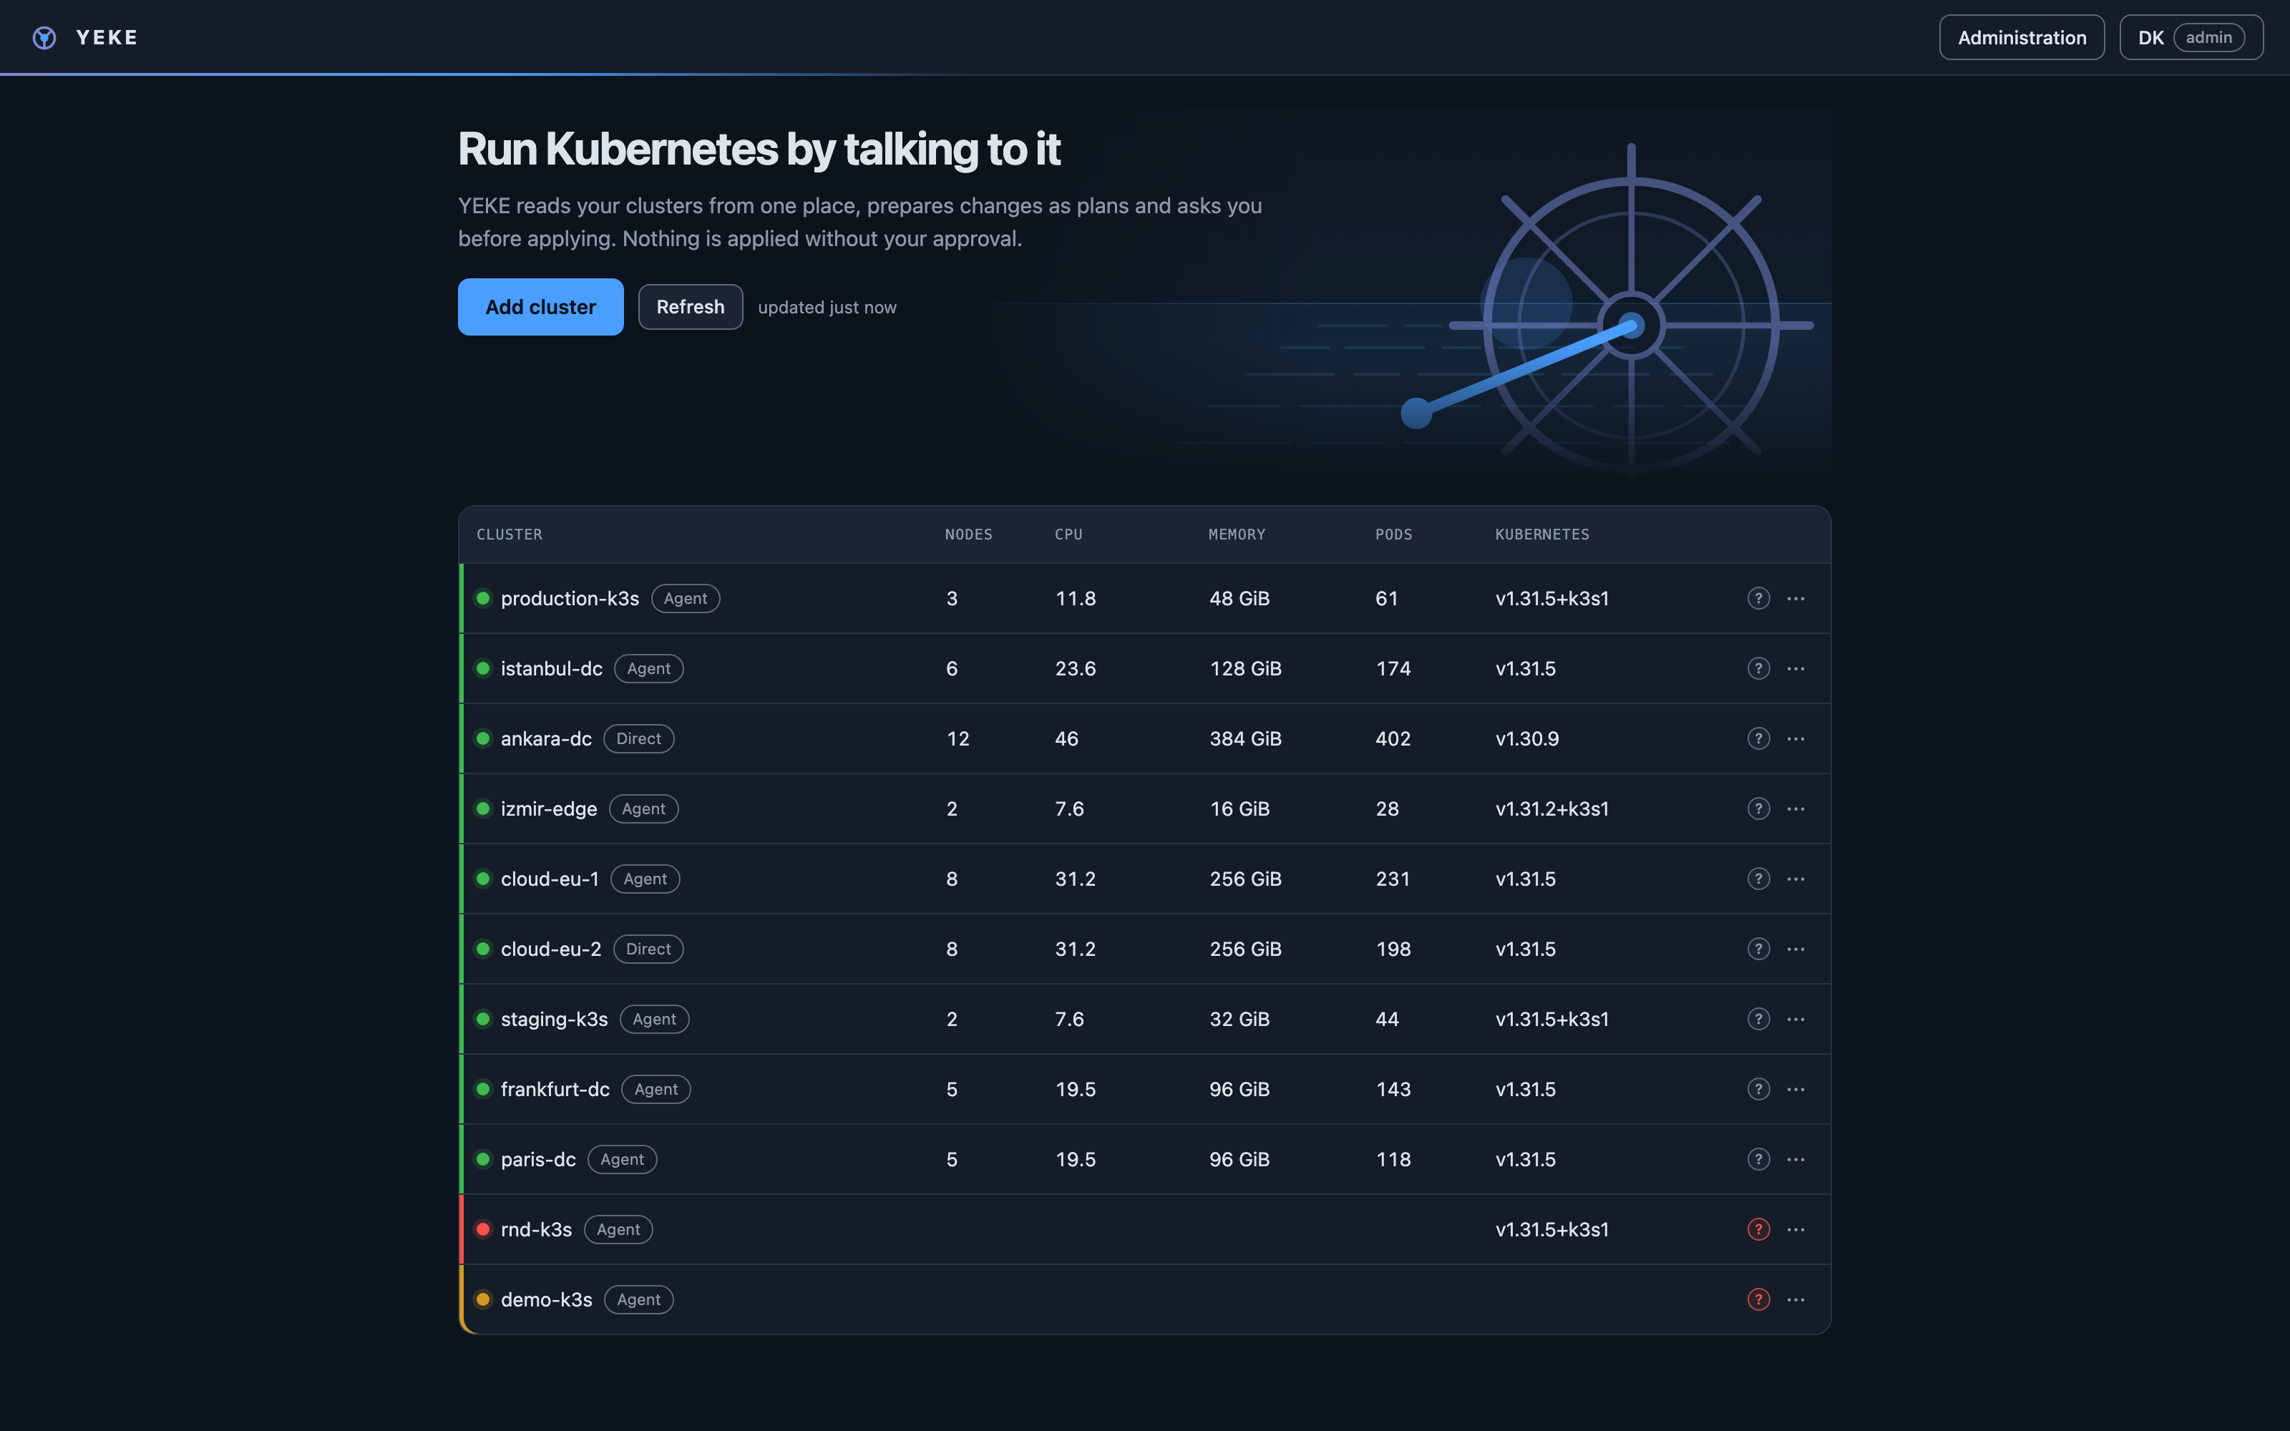Open help for cloud-eu-1 cluster
This screenshot has width=2290, height=1431.
[x=1758, y=879]
